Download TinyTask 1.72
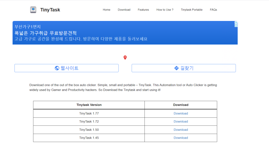 tap(181, 121)
